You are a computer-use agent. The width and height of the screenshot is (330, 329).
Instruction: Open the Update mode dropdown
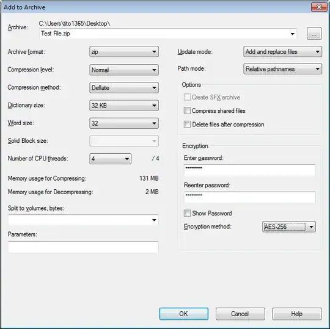(282, 52)
